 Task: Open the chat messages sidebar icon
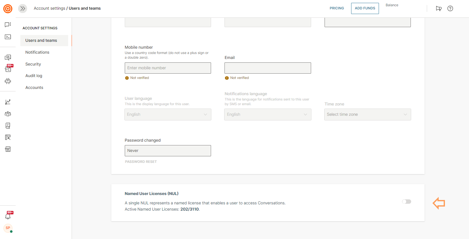[x=8, y=25]
